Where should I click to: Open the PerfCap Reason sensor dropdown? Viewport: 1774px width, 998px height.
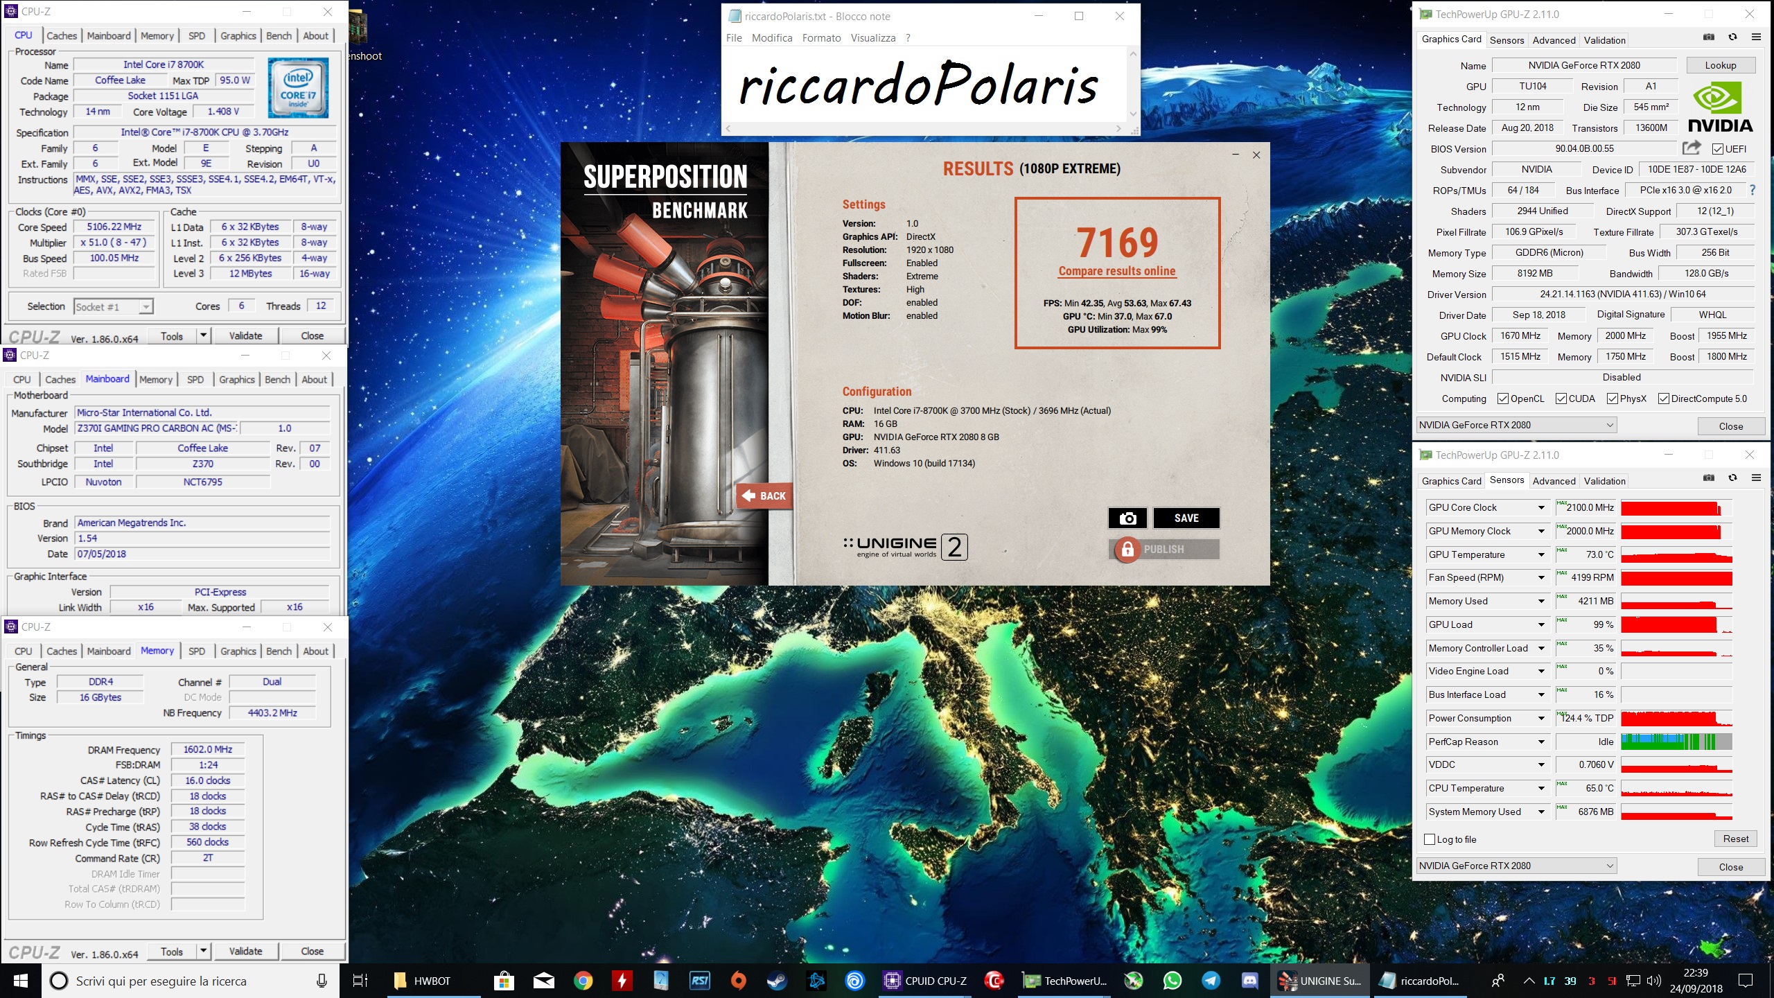(1541, 742)
